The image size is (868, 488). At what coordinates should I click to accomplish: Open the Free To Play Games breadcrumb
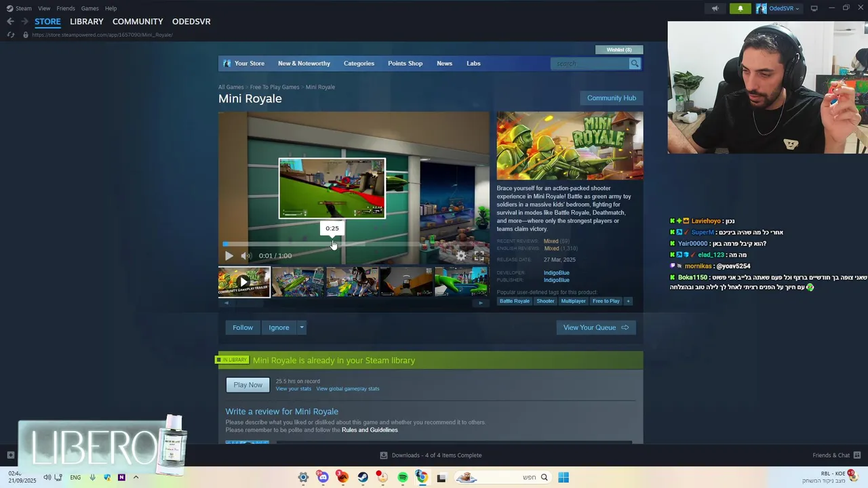pyautogui.click(x=275, y=87)
